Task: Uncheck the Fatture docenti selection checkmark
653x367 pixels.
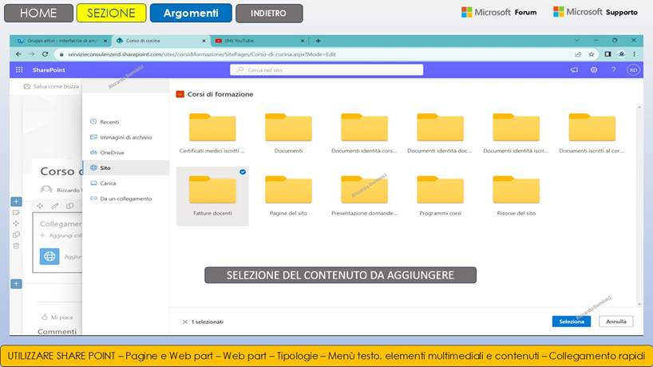Action: [243, 172]
